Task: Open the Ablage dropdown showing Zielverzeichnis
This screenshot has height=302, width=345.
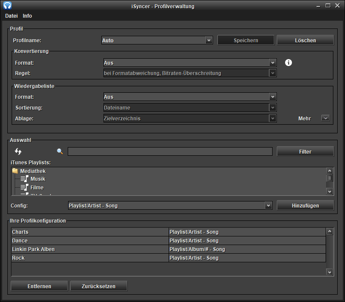Action: 190,118
